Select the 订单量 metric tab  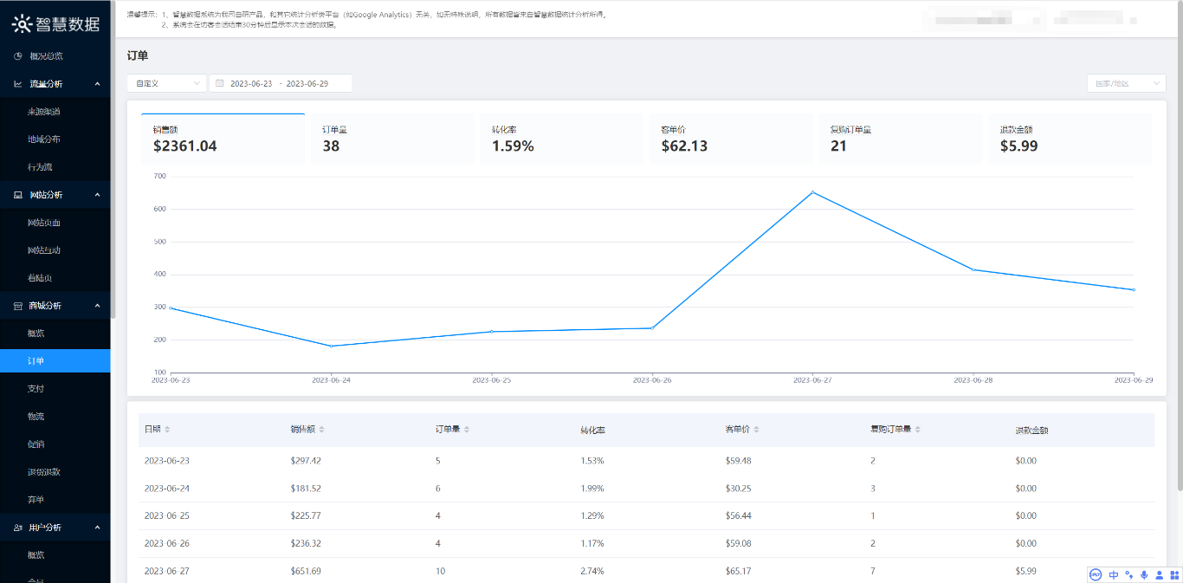point(390,139)
